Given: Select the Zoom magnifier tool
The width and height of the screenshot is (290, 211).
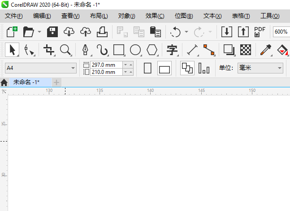Looking at the screenshot, I should pyautogui.click(x=65, y=50).
